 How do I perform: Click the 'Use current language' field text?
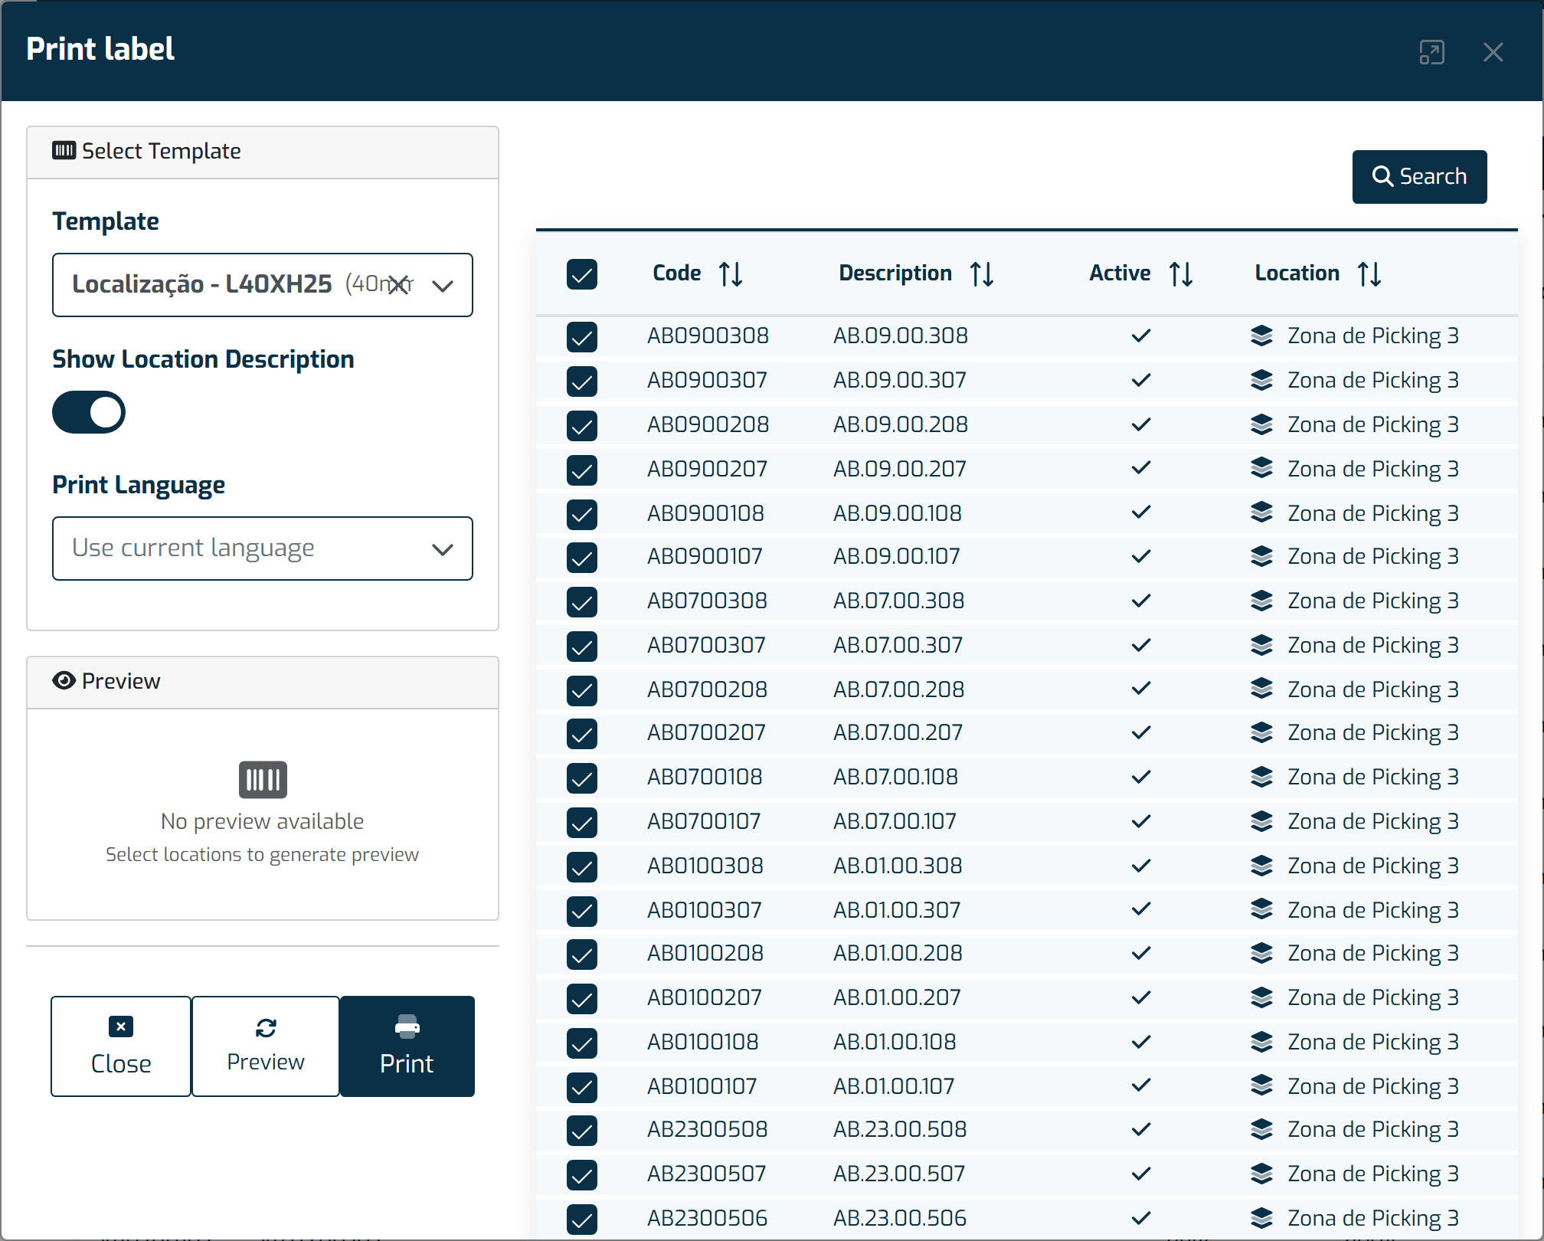point(193,548)
